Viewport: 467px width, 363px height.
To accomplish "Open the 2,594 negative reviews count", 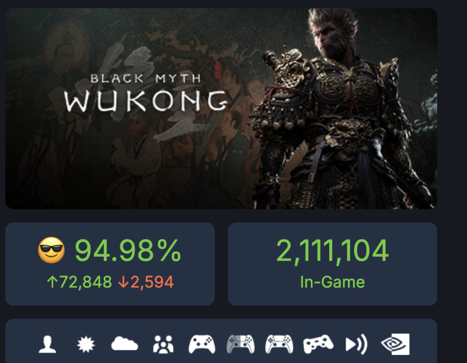I will (145, 282).
